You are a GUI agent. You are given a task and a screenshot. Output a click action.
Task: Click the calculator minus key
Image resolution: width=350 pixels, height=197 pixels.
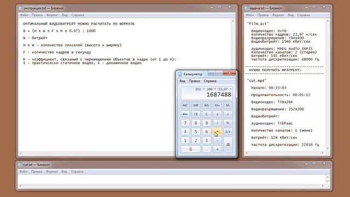pyautogui.click(x=217, y=141)
